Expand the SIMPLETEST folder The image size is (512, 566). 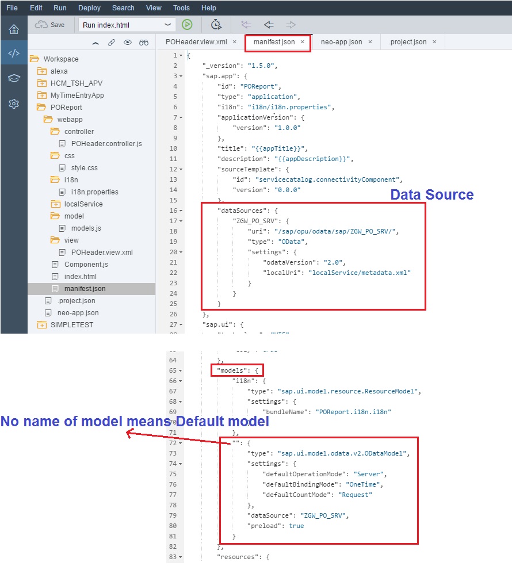click(42, 325)
